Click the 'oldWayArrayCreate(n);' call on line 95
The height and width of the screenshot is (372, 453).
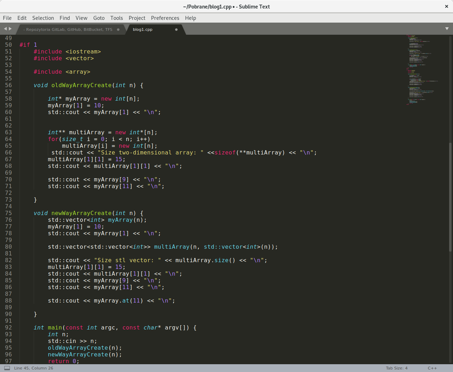pos(85,348)
